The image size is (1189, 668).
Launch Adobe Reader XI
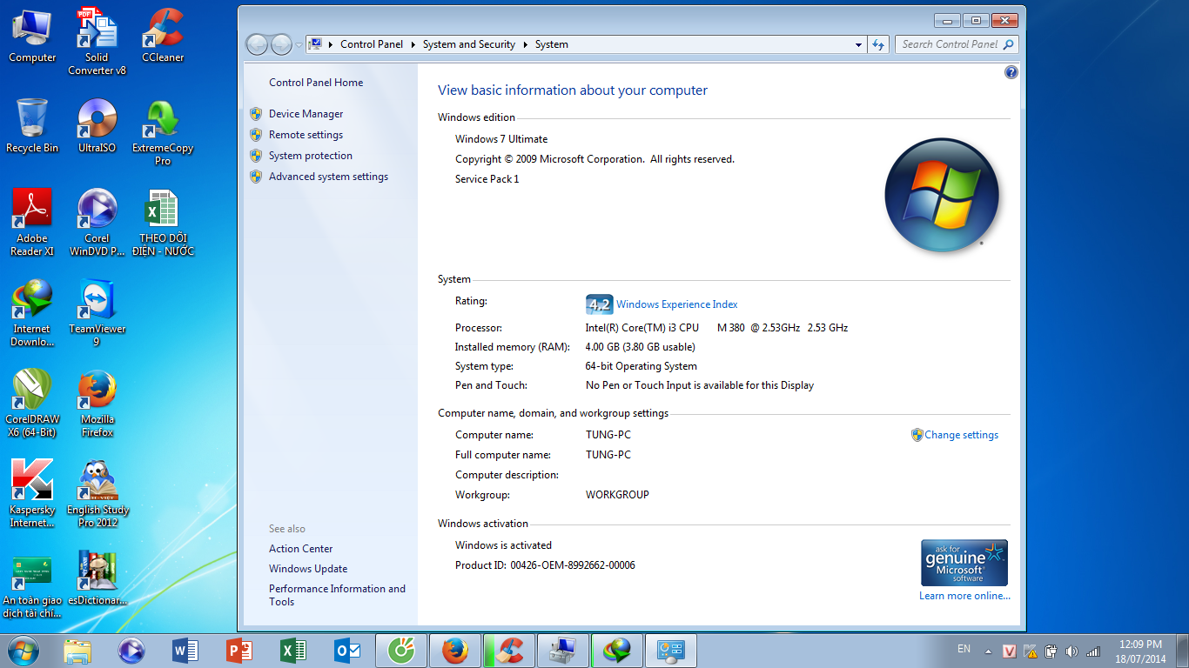tap(32, 222)
